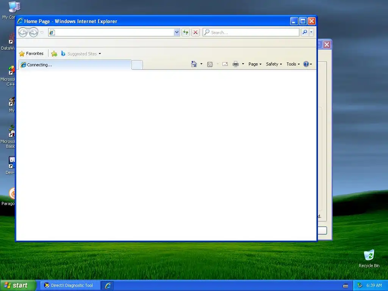Click the Home icon in command bar
The image size is (388, 291).
click(194, 64)
